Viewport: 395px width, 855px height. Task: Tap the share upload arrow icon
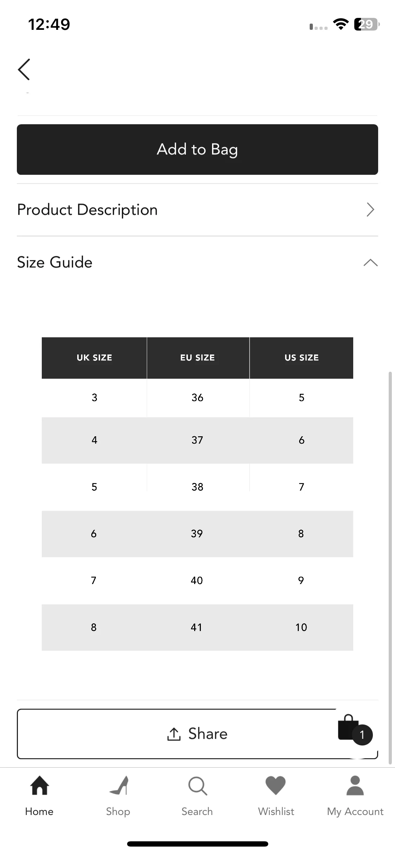tap(174, 734)
